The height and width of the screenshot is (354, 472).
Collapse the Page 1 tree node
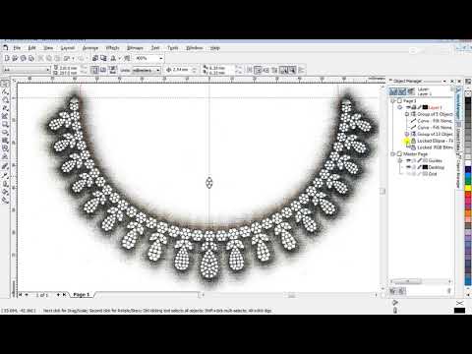coord(393,101)
